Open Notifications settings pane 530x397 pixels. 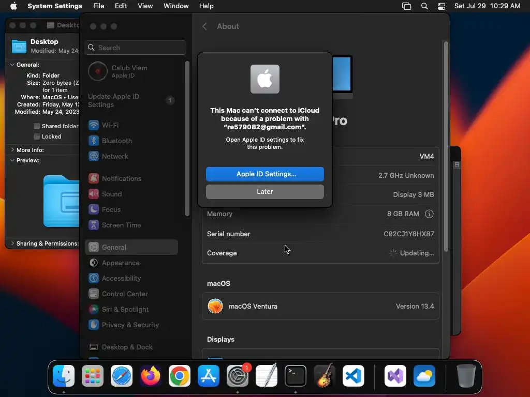(131, 178)
